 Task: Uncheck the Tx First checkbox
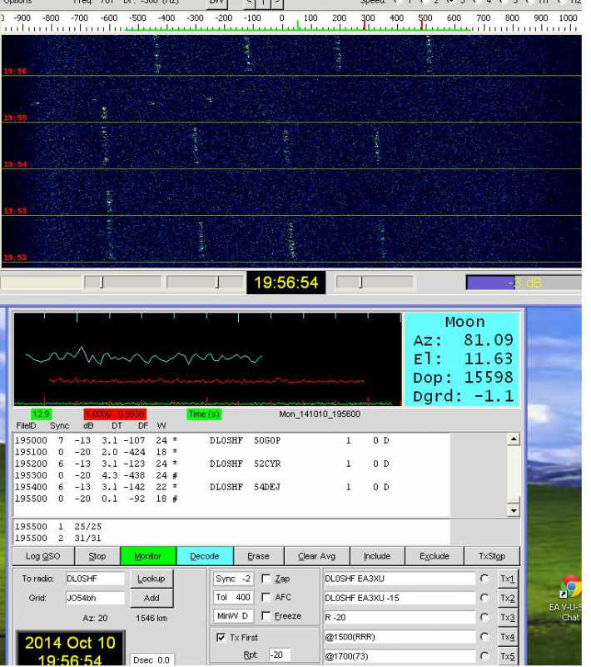221,637
